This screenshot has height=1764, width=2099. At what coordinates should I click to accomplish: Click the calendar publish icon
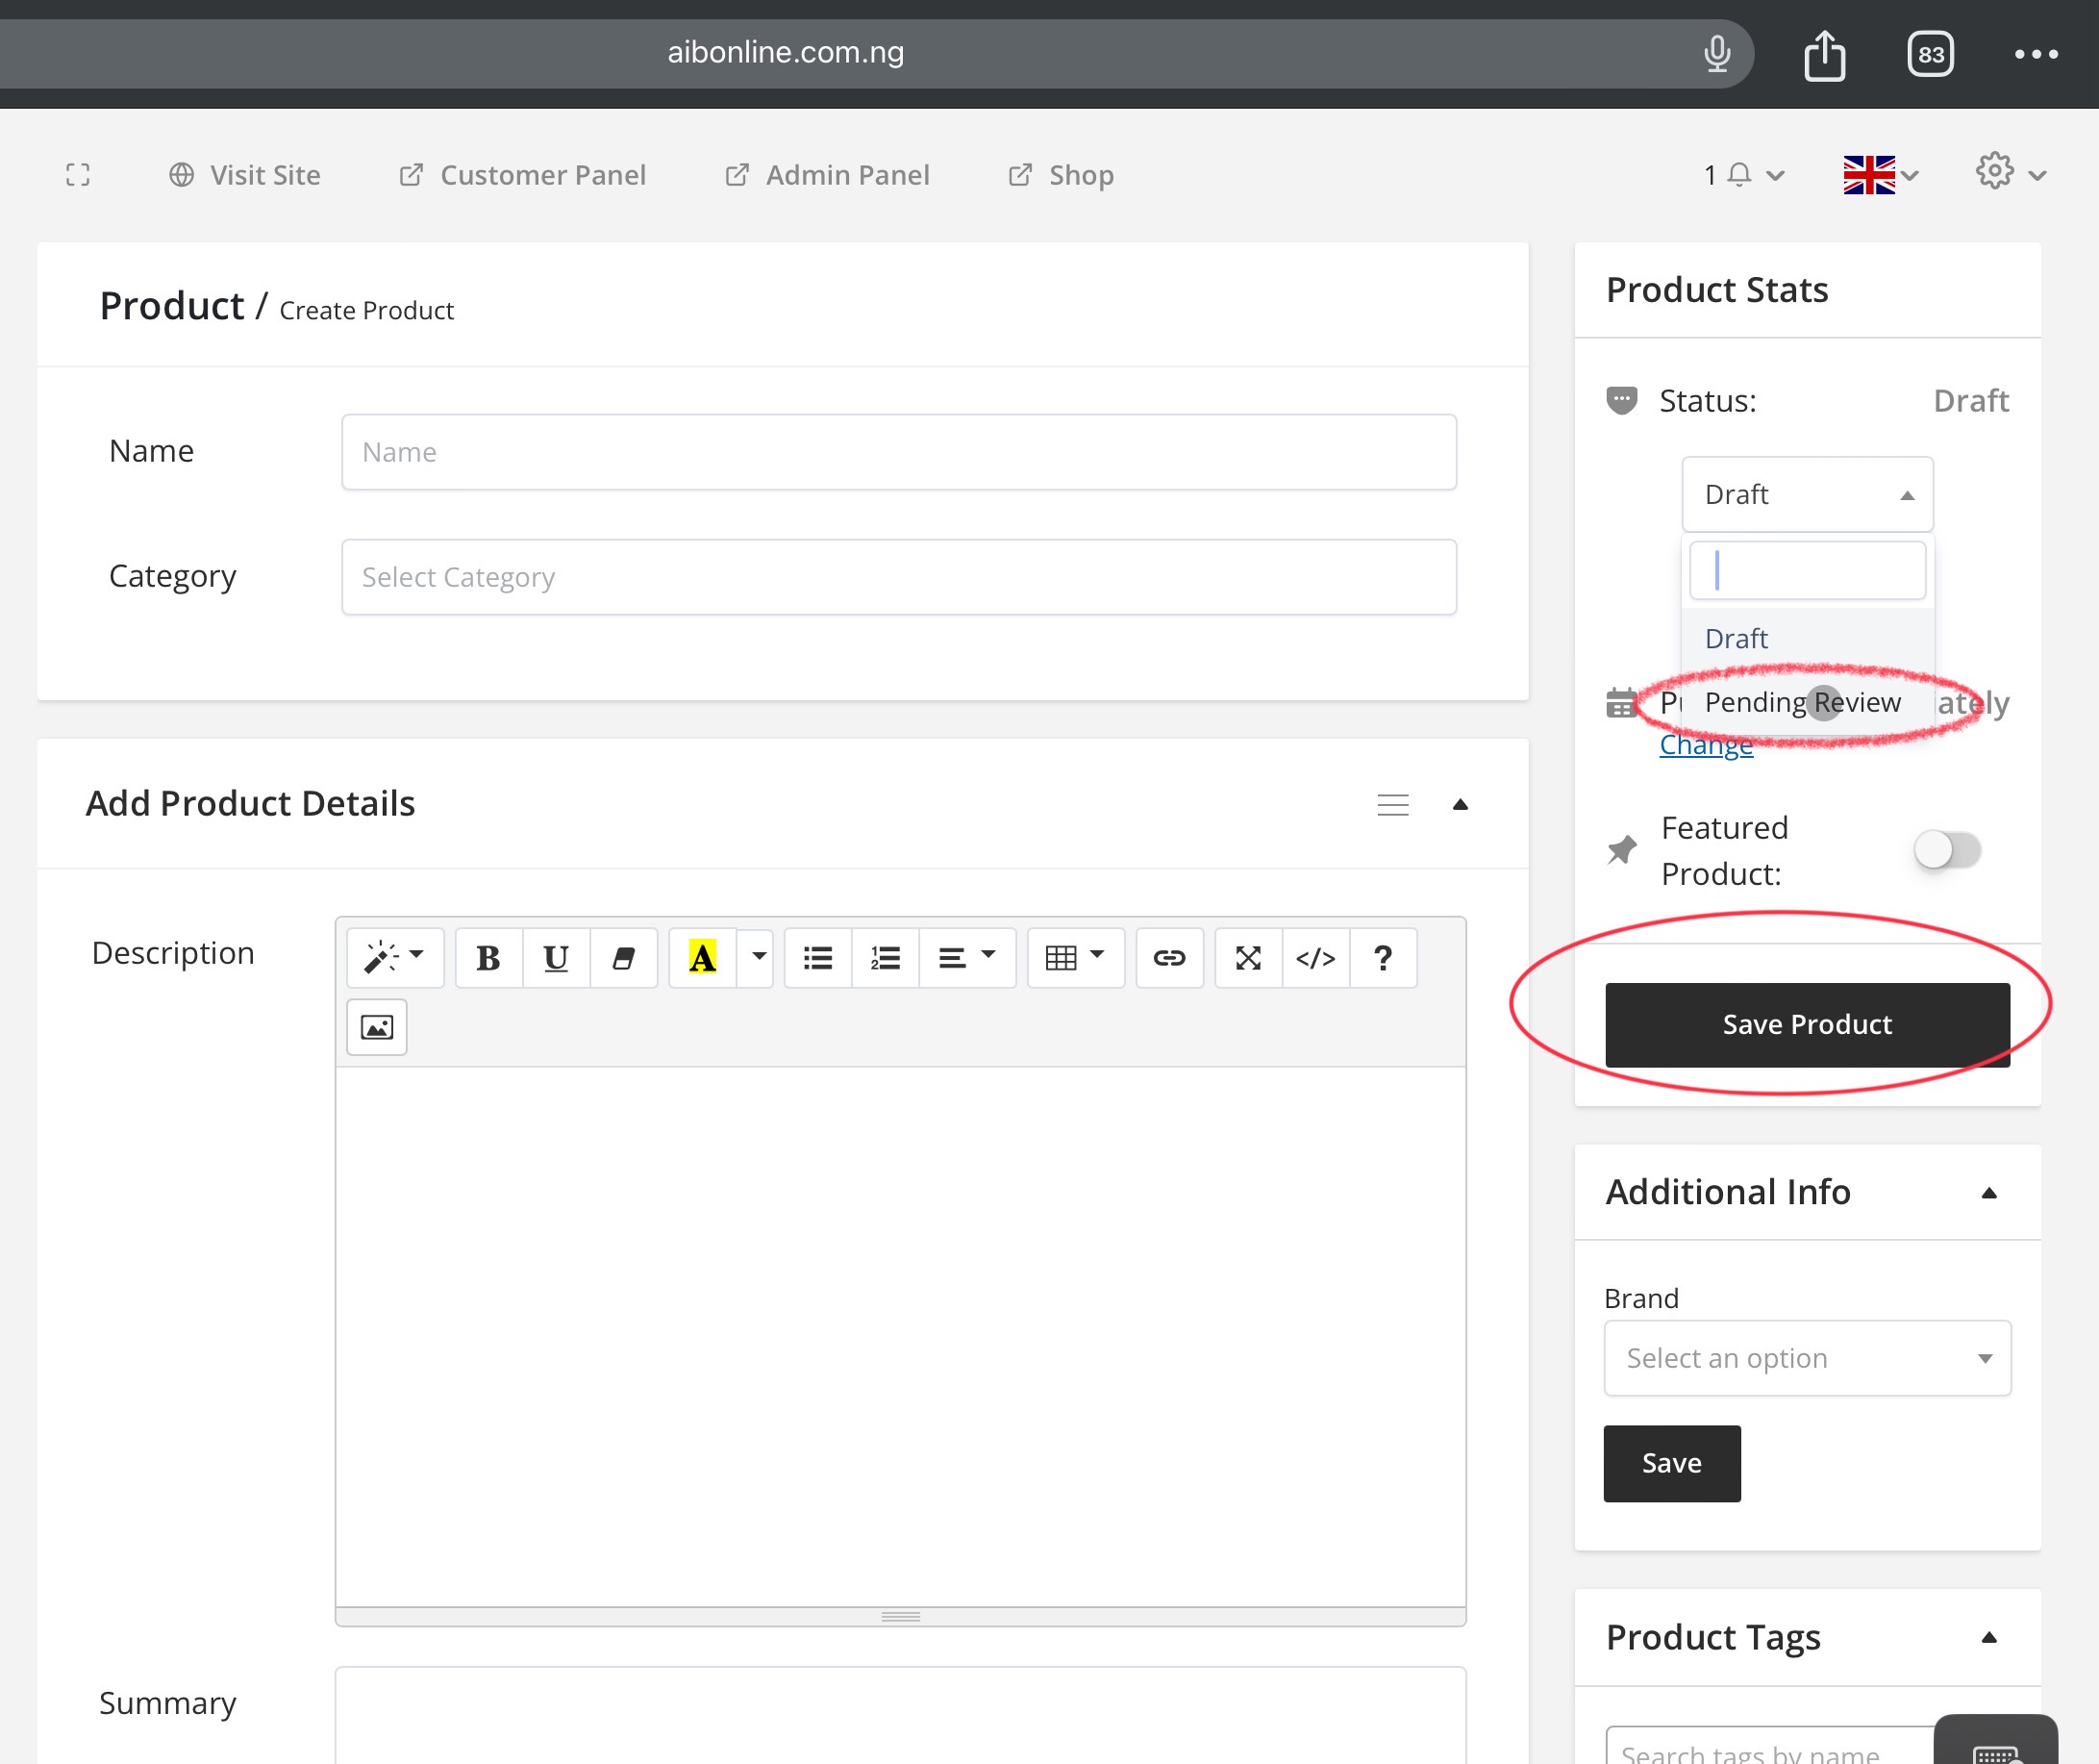pos(1621,703)
